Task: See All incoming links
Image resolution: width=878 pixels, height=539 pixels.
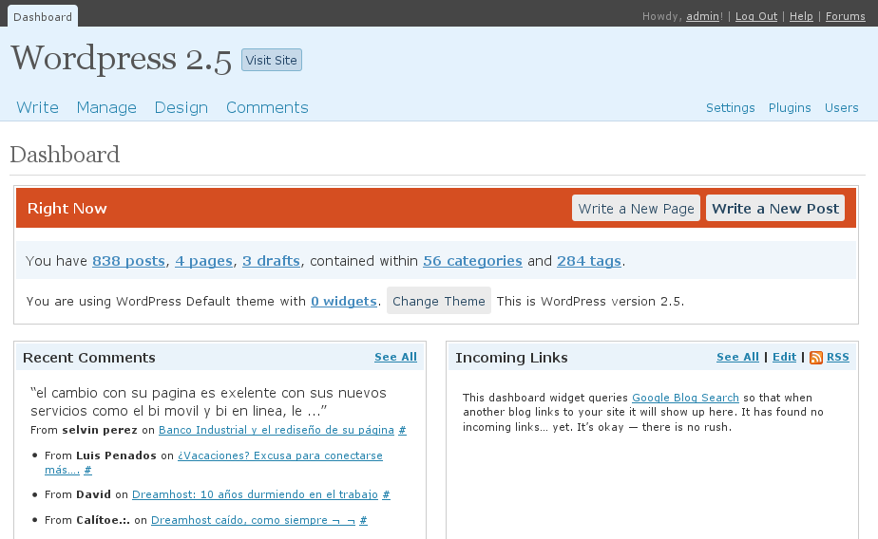Action: (737, 357)
